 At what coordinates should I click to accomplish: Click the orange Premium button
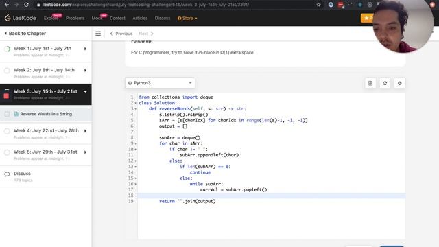pos(368,19)
